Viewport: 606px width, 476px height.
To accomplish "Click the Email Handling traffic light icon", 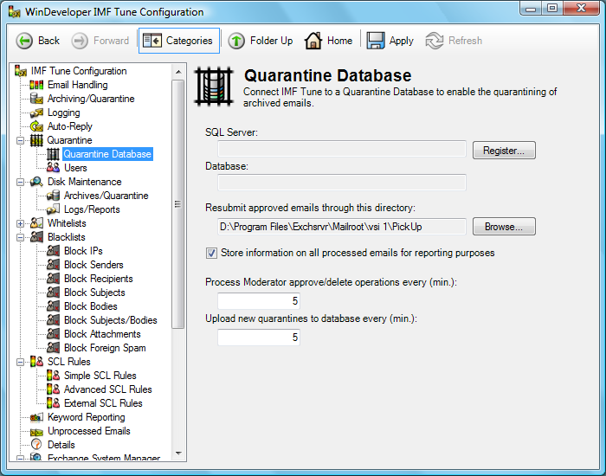I will click(x=36, y=85).
